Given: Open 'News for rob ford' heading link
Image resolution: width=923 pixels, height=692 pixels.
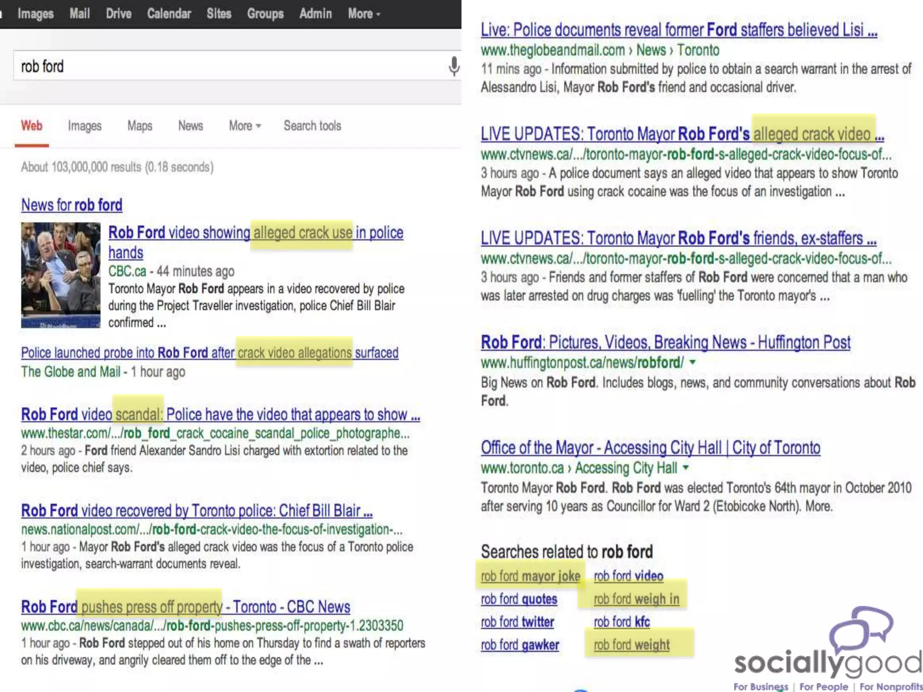Looking at the screenshot, I should click(72, 205).
